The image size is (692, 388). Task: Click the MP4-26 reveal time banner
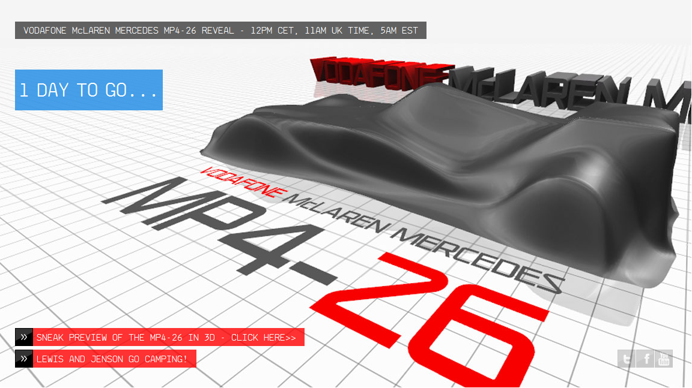coord(220,31)
